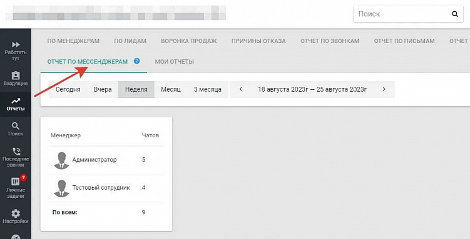
Task: Switch to the 'По менеджерам' tab
Action: [x=73, y=41]
